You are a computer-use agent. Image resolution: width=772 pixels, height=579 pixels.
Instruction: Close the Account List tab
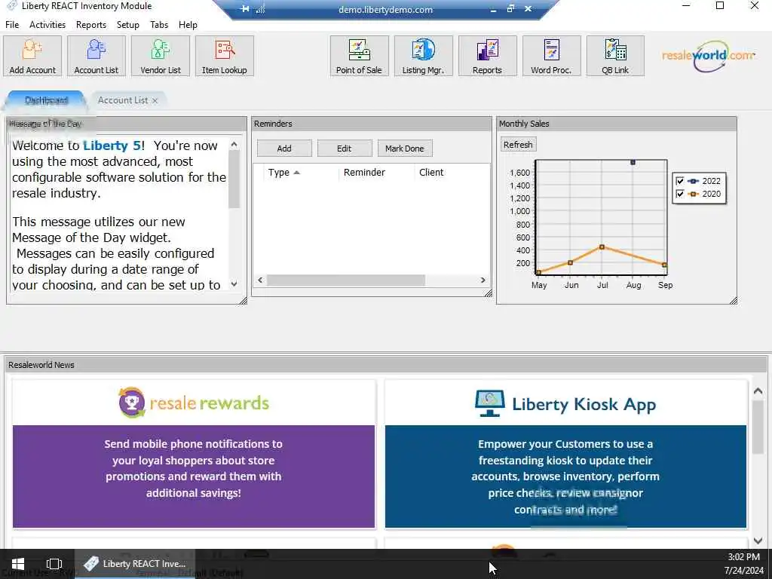pyautogui.click(x=155, y=100)
